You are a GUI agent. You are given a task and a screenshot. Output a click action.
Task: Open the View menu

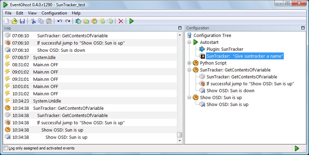pos(32,13)
